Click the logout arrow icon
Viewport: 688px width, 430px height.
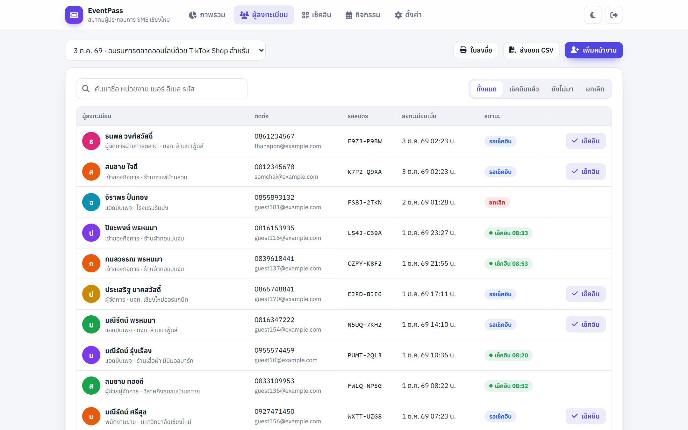coord(614,15)
